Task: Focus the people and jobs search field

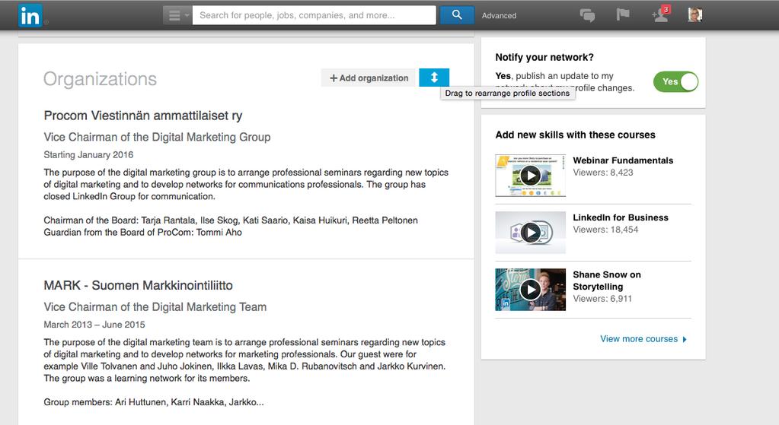Action: [314, 15]
